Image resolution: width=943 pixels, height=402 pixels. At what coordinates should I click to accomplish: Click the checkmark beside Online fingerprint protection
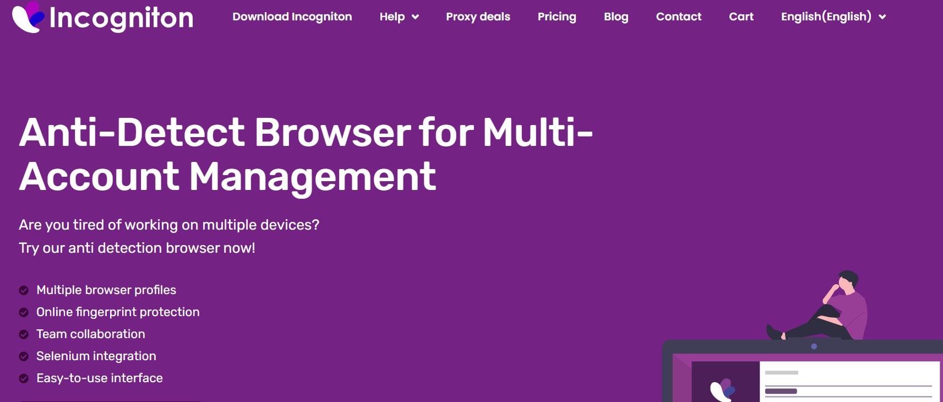(x=24, y=312)
